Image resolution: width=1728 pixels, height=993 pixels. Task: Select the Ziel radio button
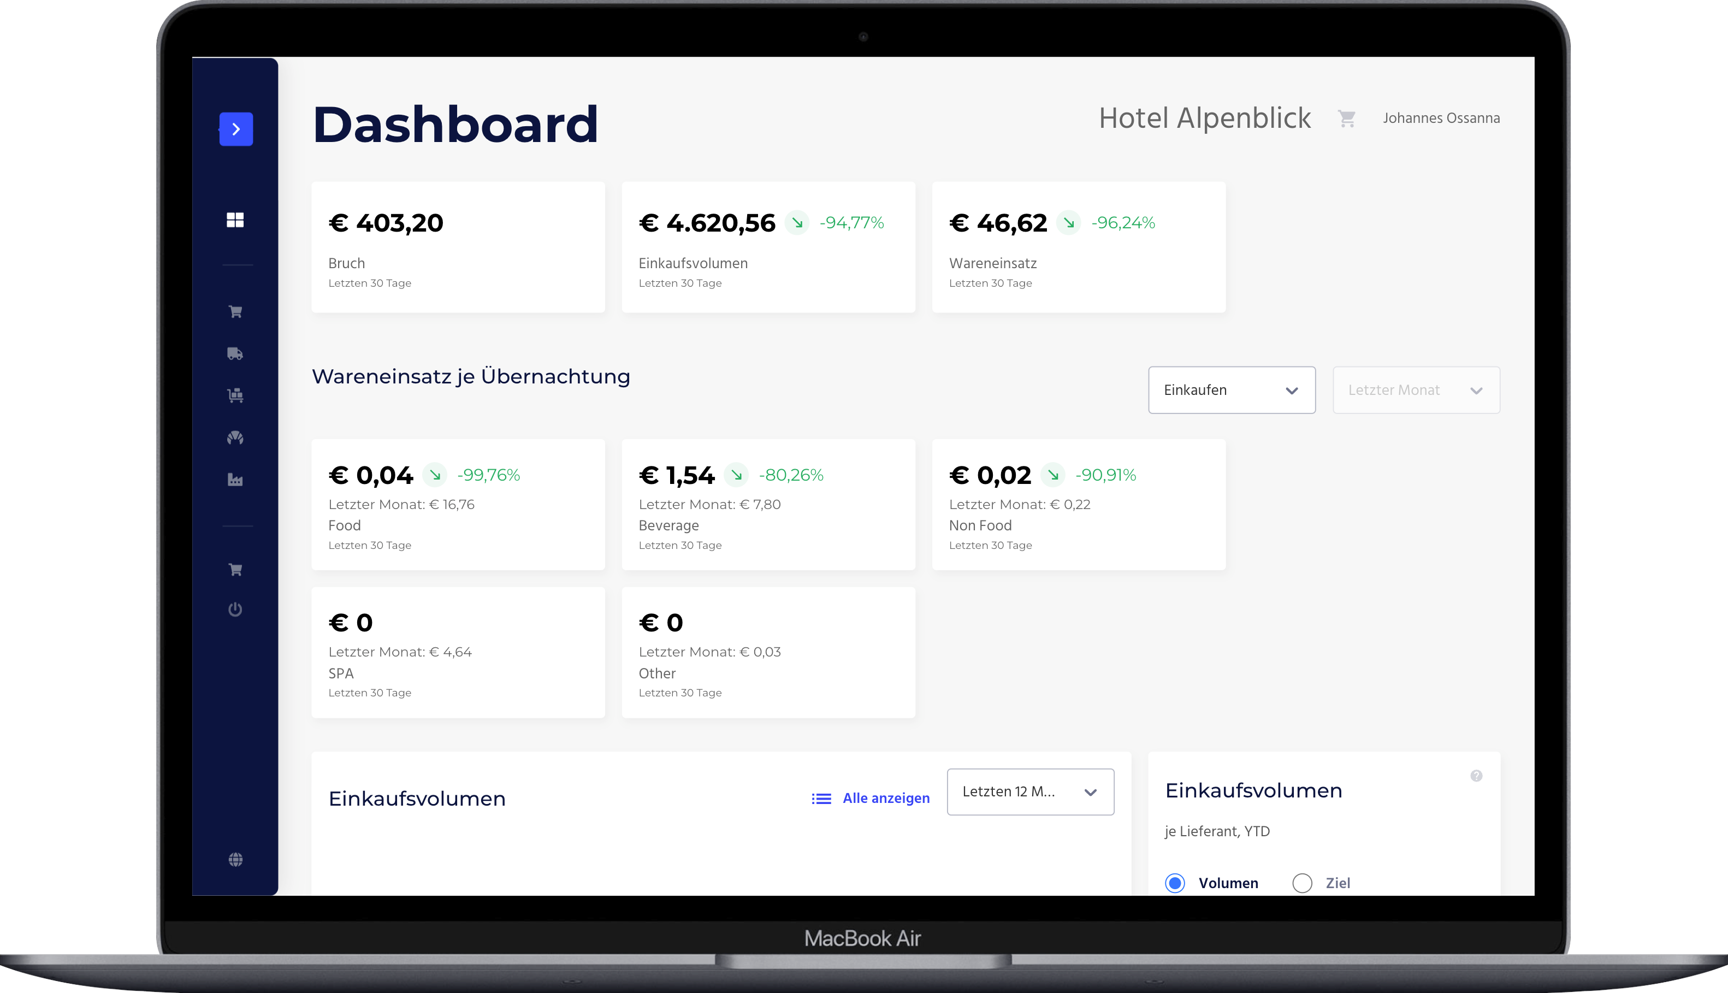(1302, 883)
